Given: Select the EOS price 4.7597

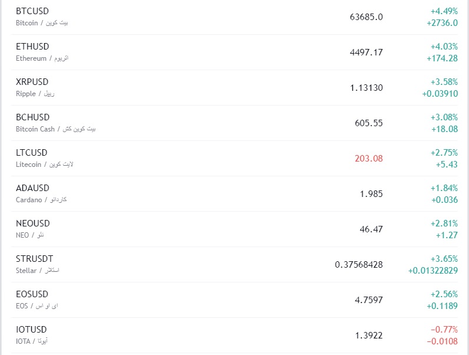Looking at the screenshot, I should tap(369, 300).
